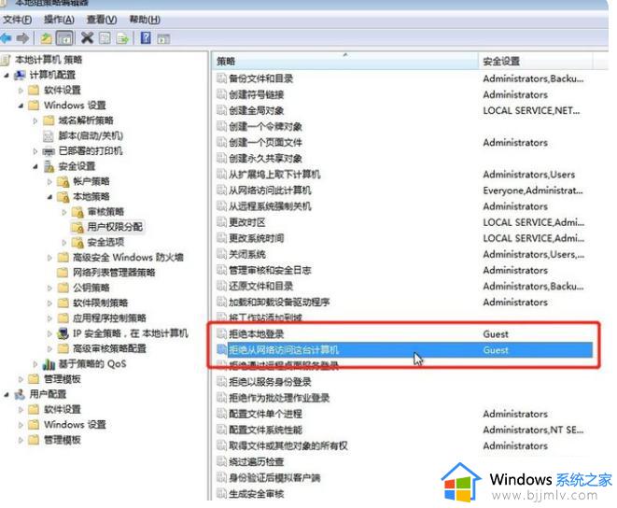Select policy 创建全局对象
Viewport: 617px width, 508px height.
pyautogui.click(x=257, y=110)
